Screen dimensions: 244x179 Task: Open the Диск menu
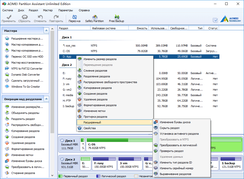pyautogui.click(x=21, y=10)
